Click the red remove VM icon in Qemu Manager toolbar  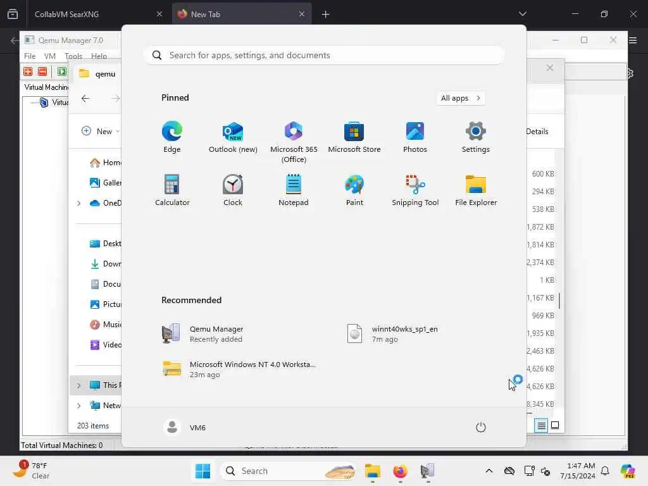tap(42, 72)
